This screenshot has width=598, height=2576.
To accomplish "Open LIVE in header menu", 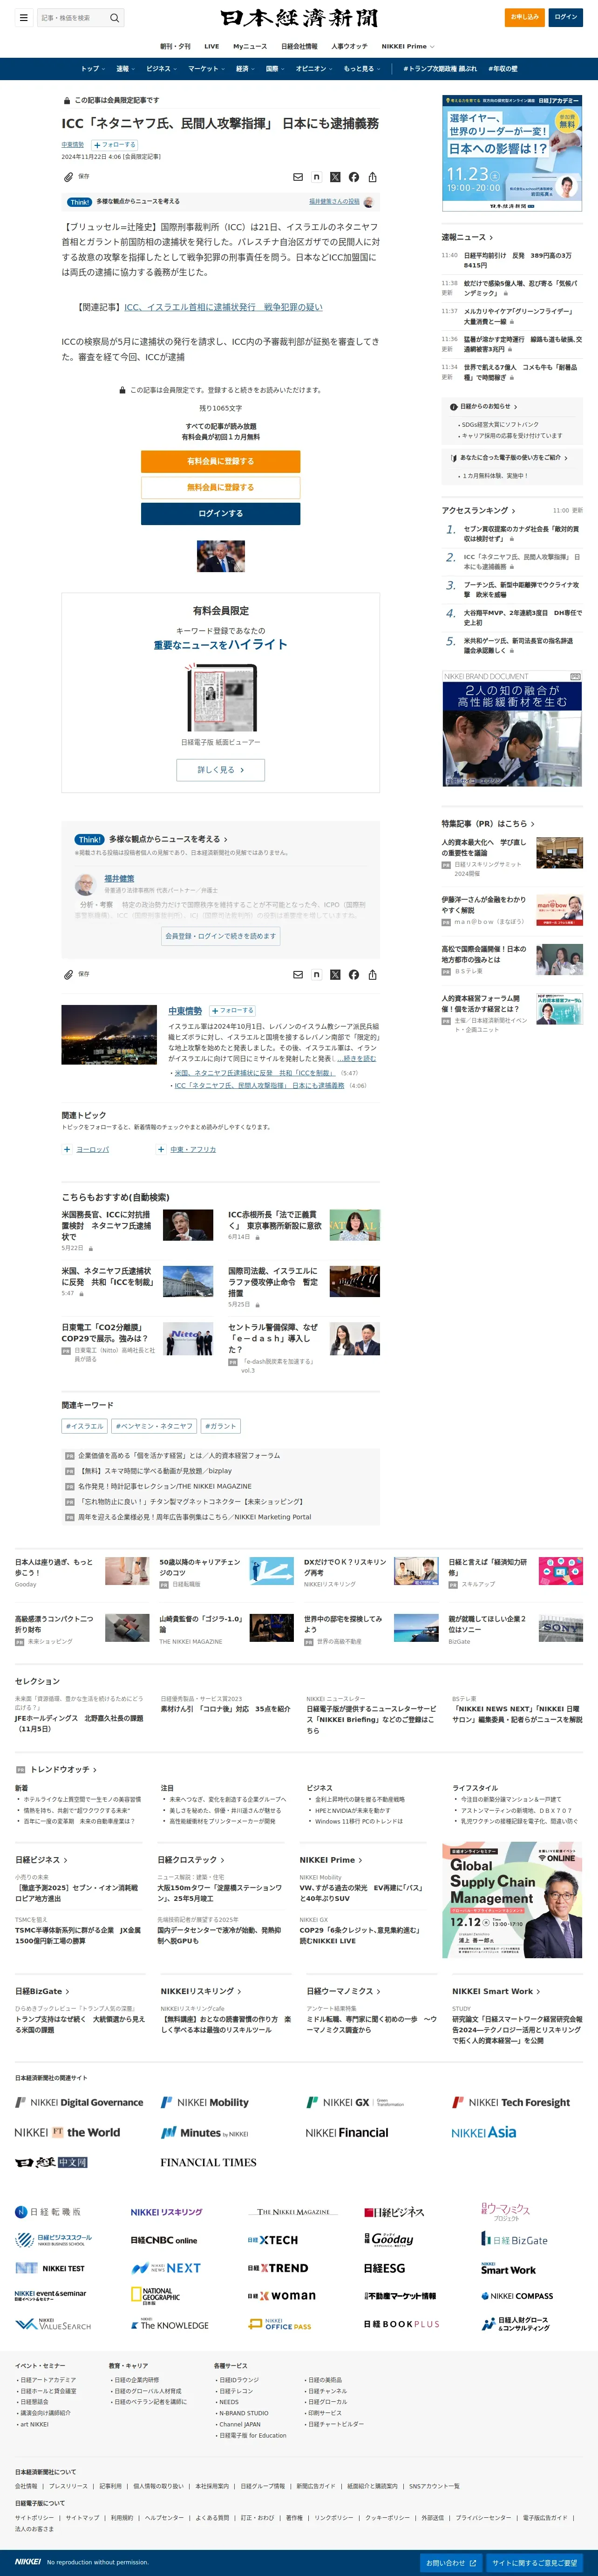I will click(x=212, y=46).
